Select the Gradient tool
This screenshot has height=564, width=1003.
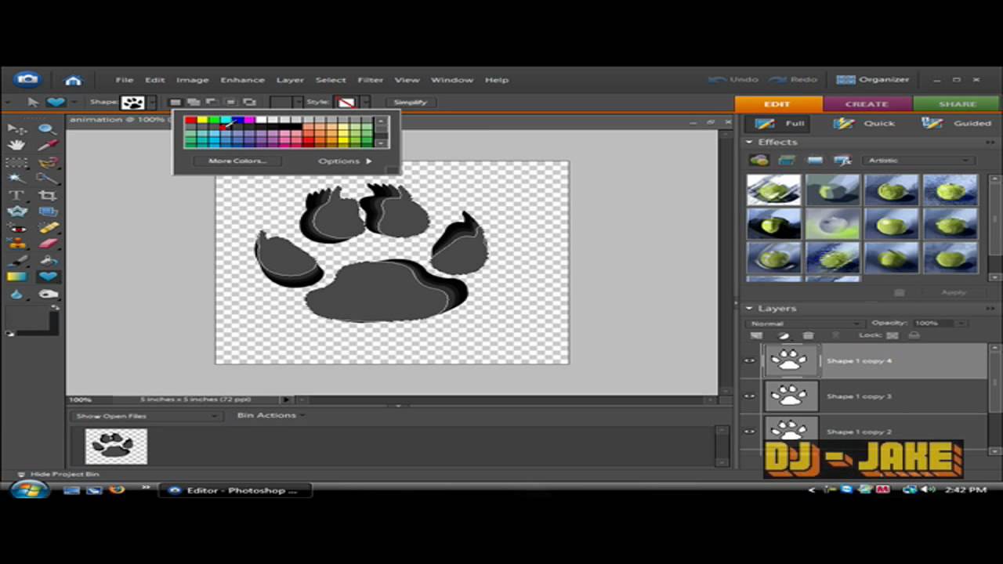17,277
